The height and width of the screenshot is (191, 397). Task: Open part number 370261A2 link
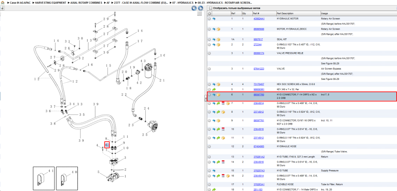pyautogui.click(x=259, y=157)
